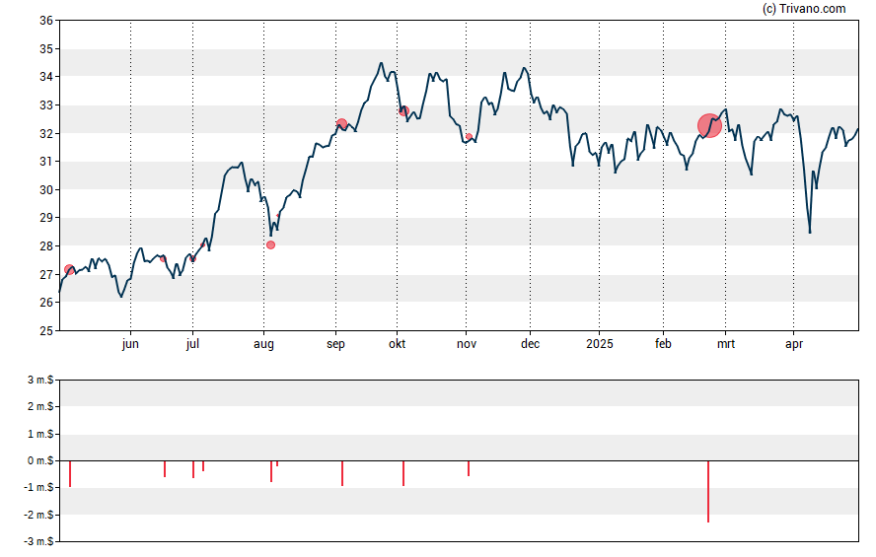Select the taller red volume bar in early August
This screenshot has width=876, height=557.
coord(271,471)
